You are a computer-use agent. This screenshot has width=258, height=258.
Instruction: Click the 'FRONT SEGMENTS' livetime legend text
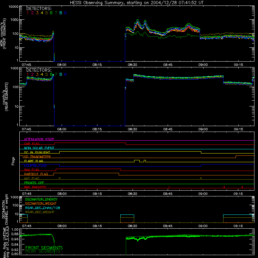(44, 248)
